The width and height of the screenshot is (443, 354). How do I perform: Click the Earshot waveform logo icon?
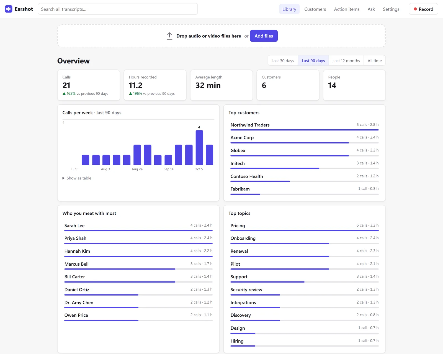coord(9,9)
